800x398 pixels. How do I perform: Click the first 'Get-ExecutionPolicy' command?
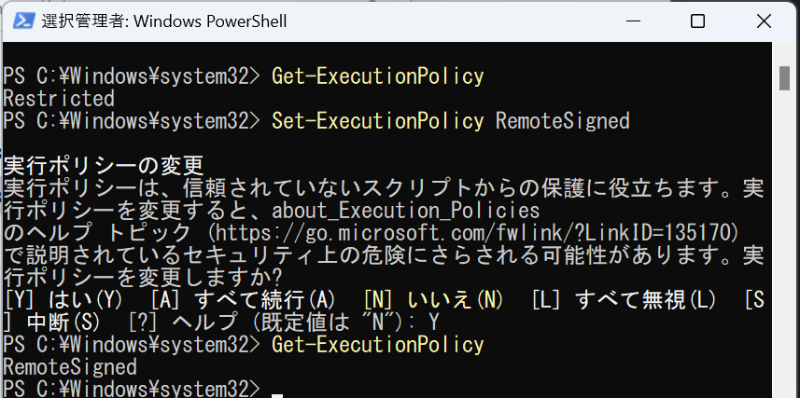(377, 75)
